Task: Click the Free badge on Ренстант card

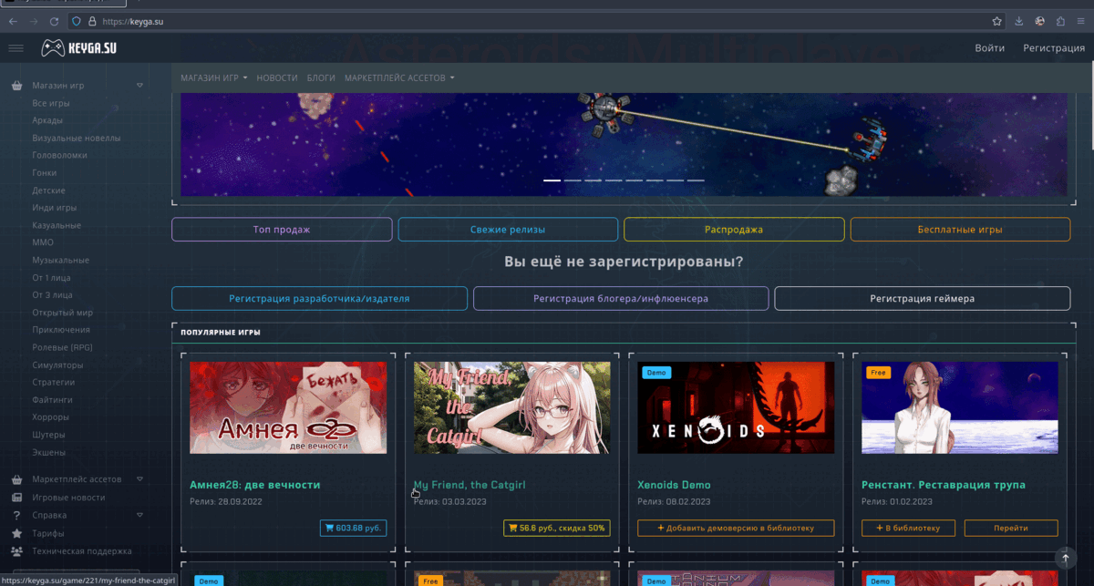Action: pyautogui.click(x=878, y=372)
